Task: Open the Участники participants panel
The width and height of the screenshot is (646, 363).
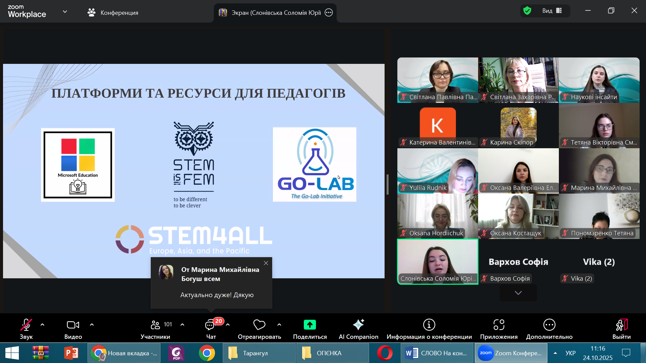Action: click(155, 328)
